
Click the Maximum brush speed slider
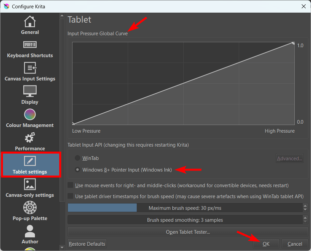pos(185,208)
